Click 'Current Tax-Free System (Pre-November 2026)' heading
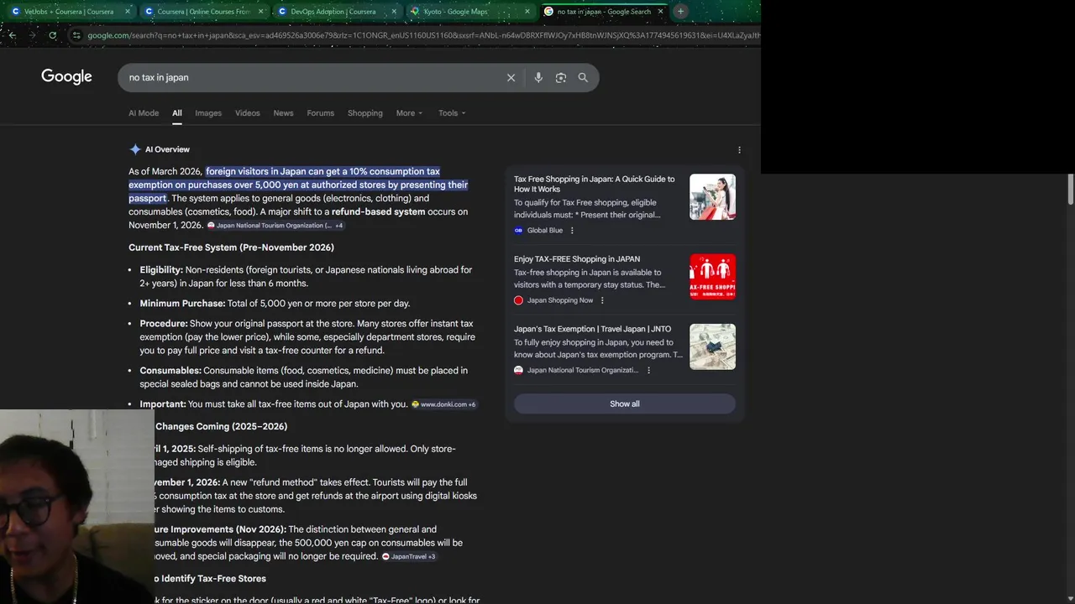The width and height of the screenshot is (1075, 604). (231, 247)
